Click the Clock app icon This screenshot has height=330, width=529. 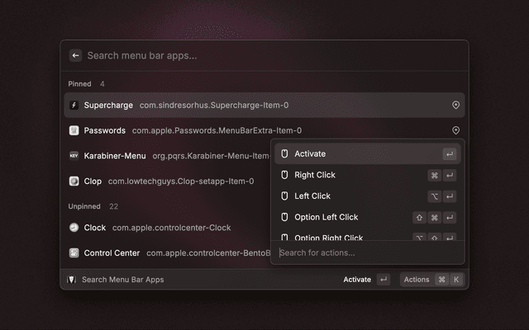74,228
